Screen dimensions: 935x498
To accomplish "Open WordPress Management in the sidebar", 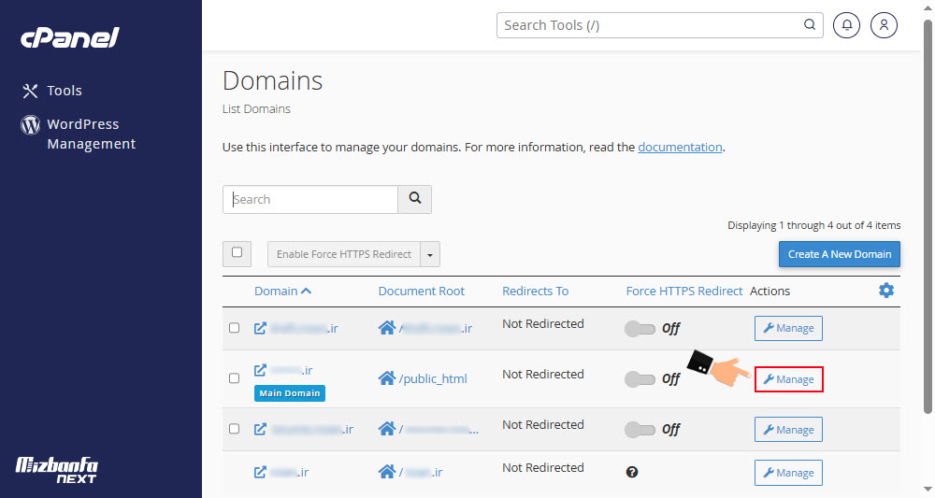I will coord(91,134).
